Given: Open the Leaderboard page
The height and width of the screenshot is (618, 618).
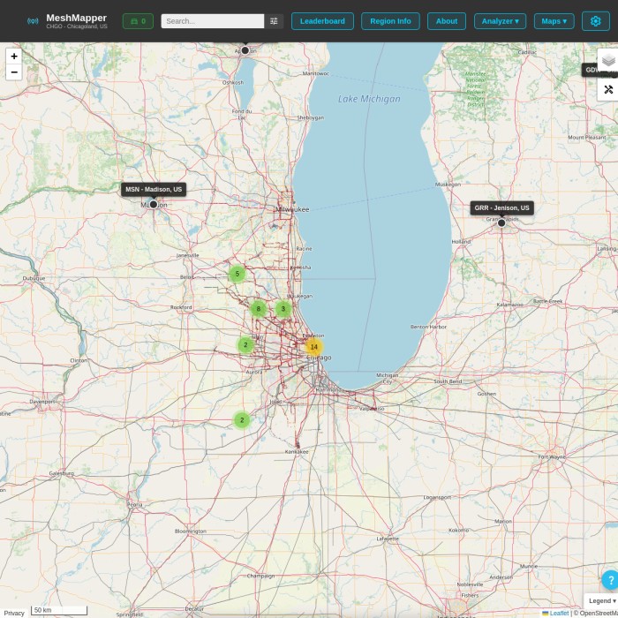Looking at the screenshot, I should tap(322, 21).
